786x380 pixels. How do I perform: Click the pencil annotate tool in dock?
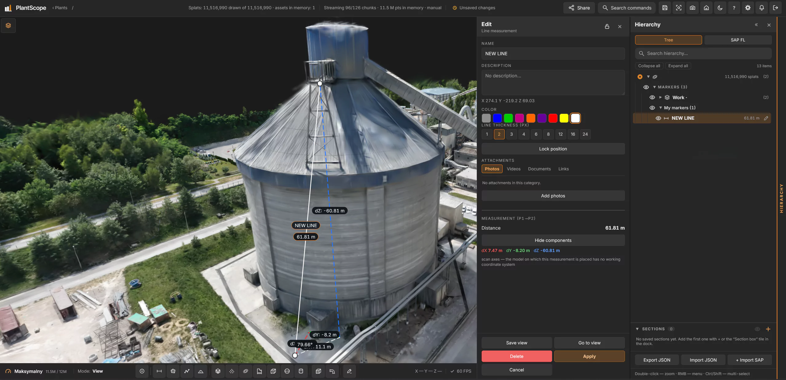350,371
